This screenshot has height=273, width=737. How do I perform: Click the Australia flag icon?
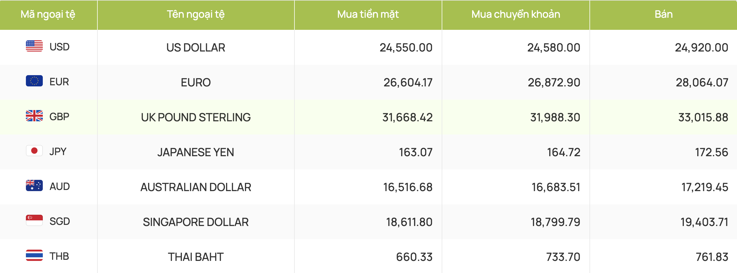34,186
